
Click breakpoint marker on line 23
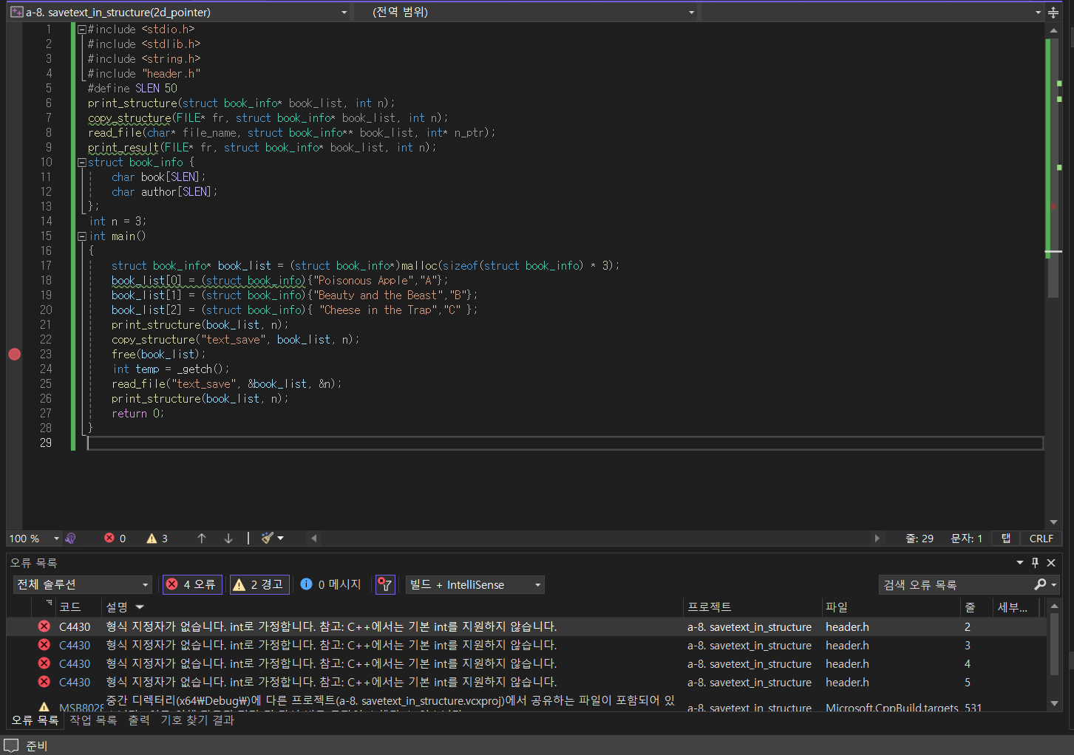[x=15, y=355]
